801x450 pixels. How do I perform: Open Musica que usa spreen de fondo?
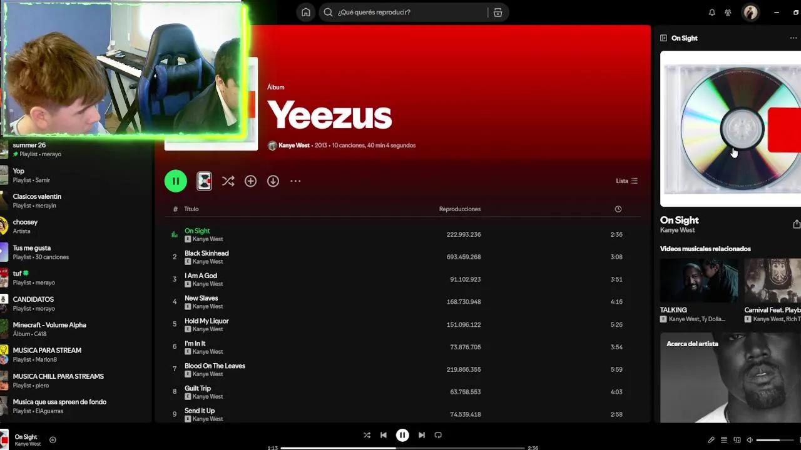[75, 406]
